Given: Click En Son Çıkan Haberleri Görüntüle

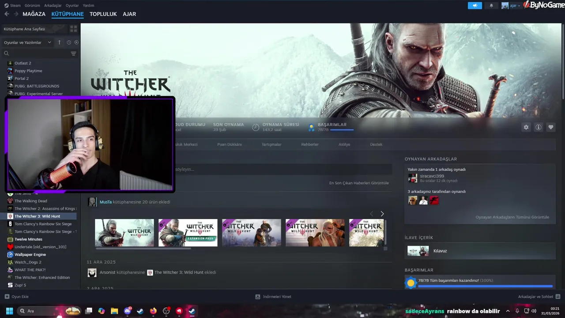Looking at the screenshot, I should (x=359, y=183).
